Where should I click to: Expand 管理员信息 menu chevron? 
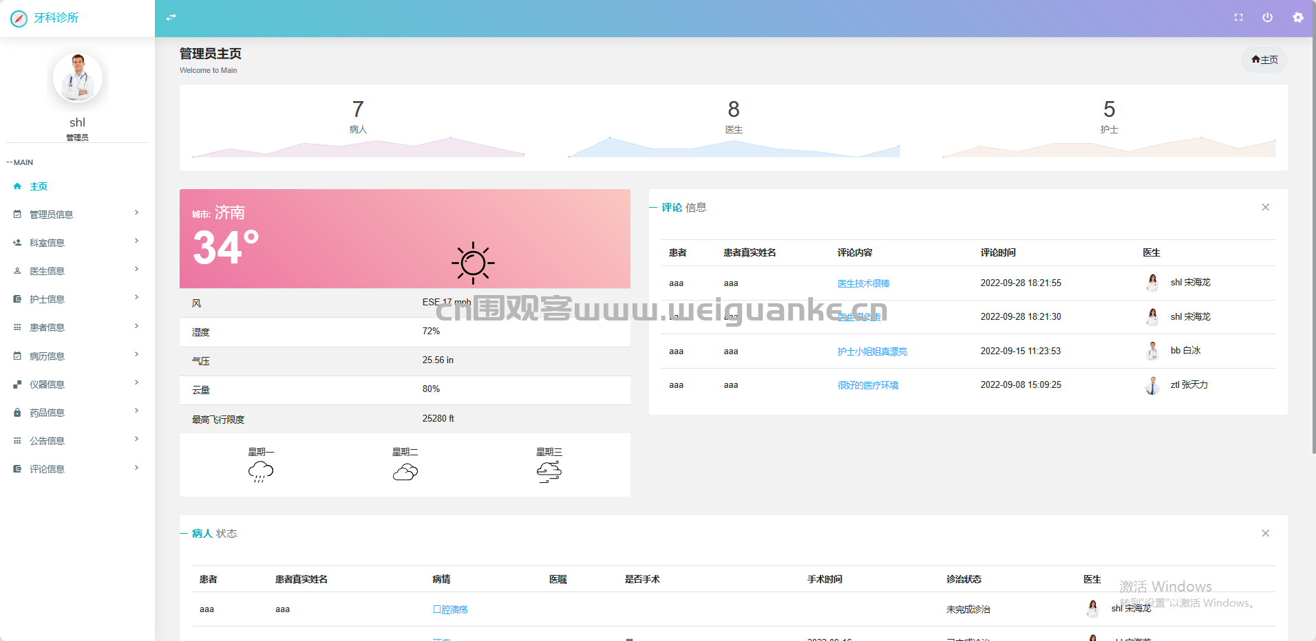click(136, 213)
